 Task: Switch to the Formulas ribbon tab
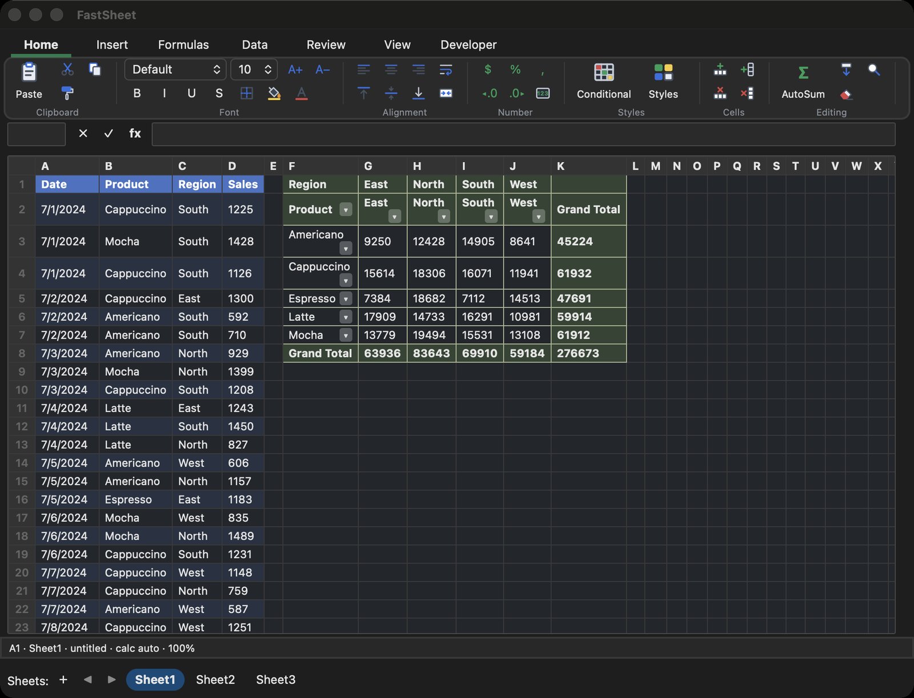coord(183,45)
